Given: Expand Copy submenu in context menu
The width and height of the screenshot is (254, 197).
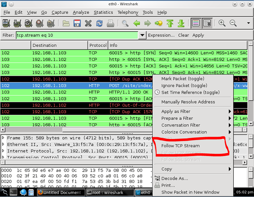Looking at the screenshot, I should pyautogui.click(x=193, y=169).
